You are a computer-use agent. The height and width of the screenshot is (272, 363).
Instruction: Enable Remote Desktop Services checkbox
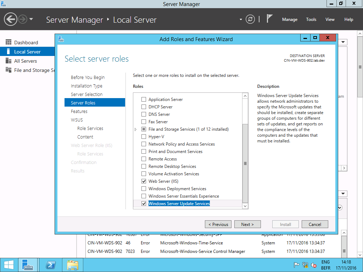tap(144, 166)
